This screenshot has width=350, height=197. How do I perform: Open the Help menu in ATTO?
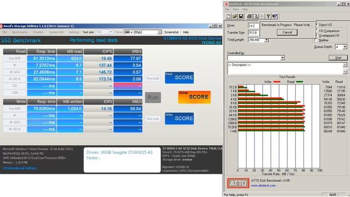(245, 9)
